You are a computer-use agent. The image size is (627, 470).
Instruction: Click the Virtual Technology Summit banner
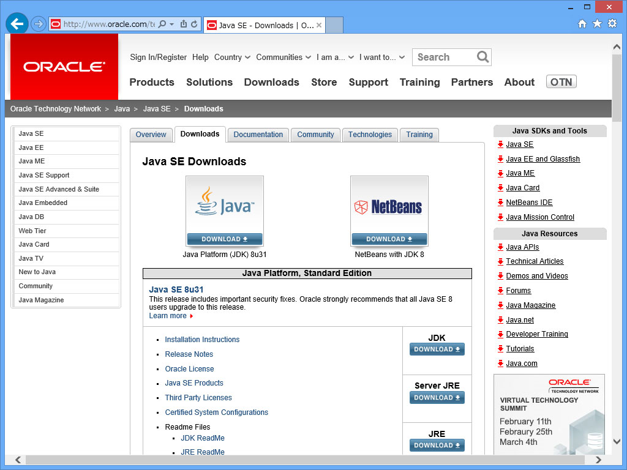tap(549, 414)
